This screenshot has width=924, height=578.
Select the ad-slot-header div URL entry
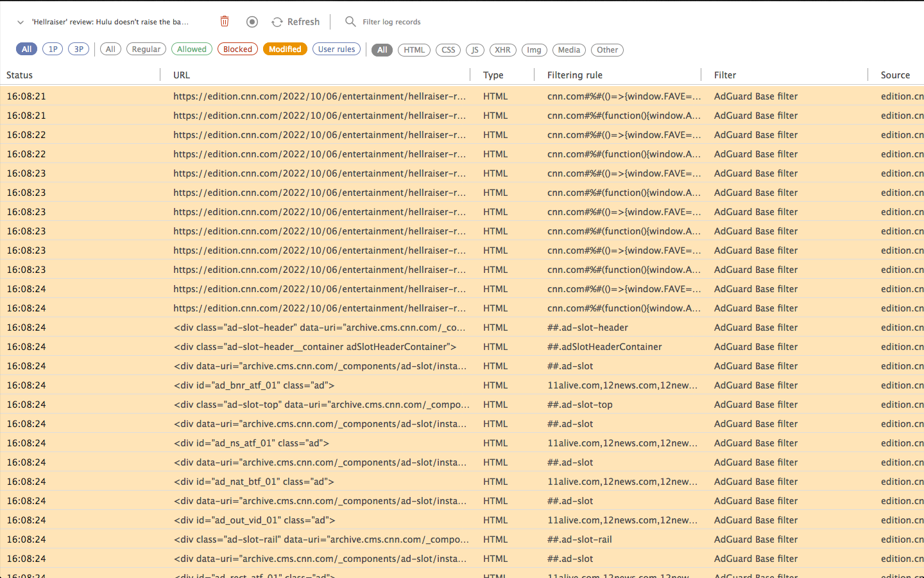click(320, 327)
